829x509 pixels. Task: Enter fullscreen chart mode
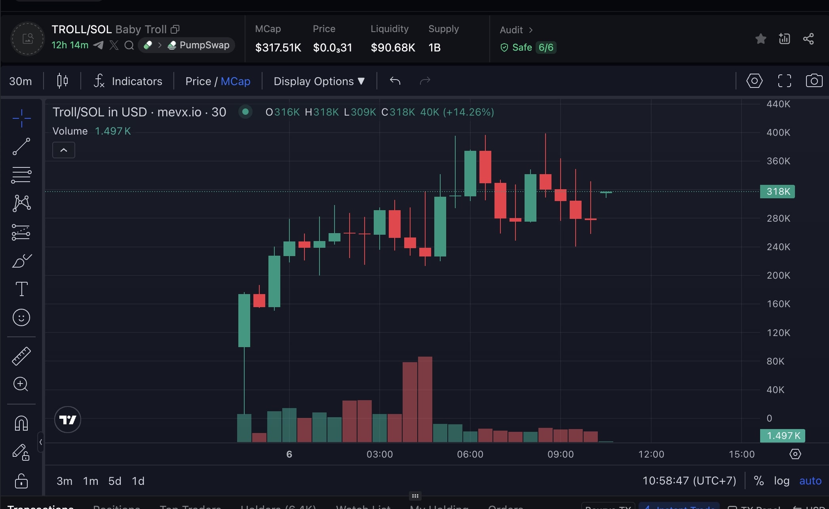784,81
